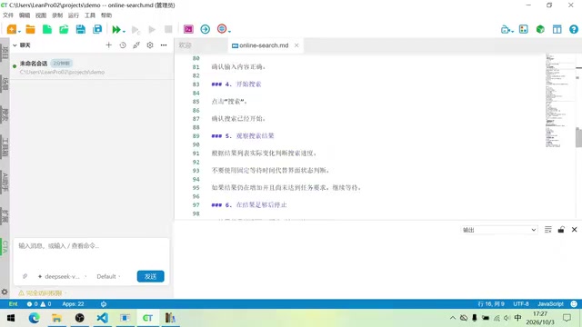Screen dimensions: 582x327
Task: Click the save all double-disk icon
Action: pos(97,29)
